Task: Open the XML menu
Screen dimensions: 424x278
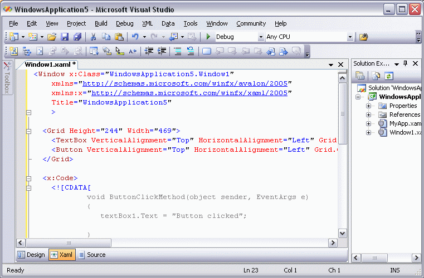Action: (x=148, y=23)
